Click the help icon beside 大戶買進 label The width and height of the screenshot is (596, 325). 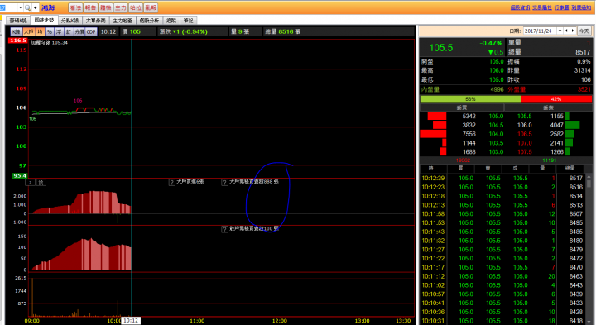click(172, 182)
